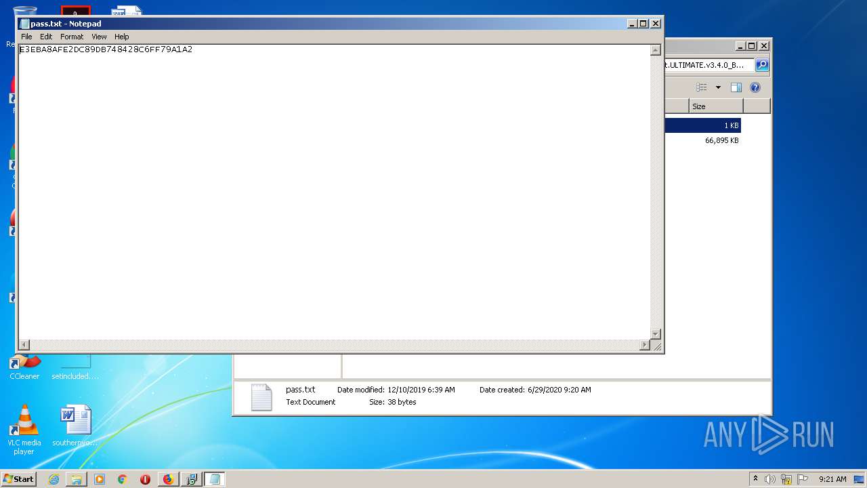The height and width of the screenshot is (488, 867).
Task: Maximize the Notepad window
Action: [643, 24]
